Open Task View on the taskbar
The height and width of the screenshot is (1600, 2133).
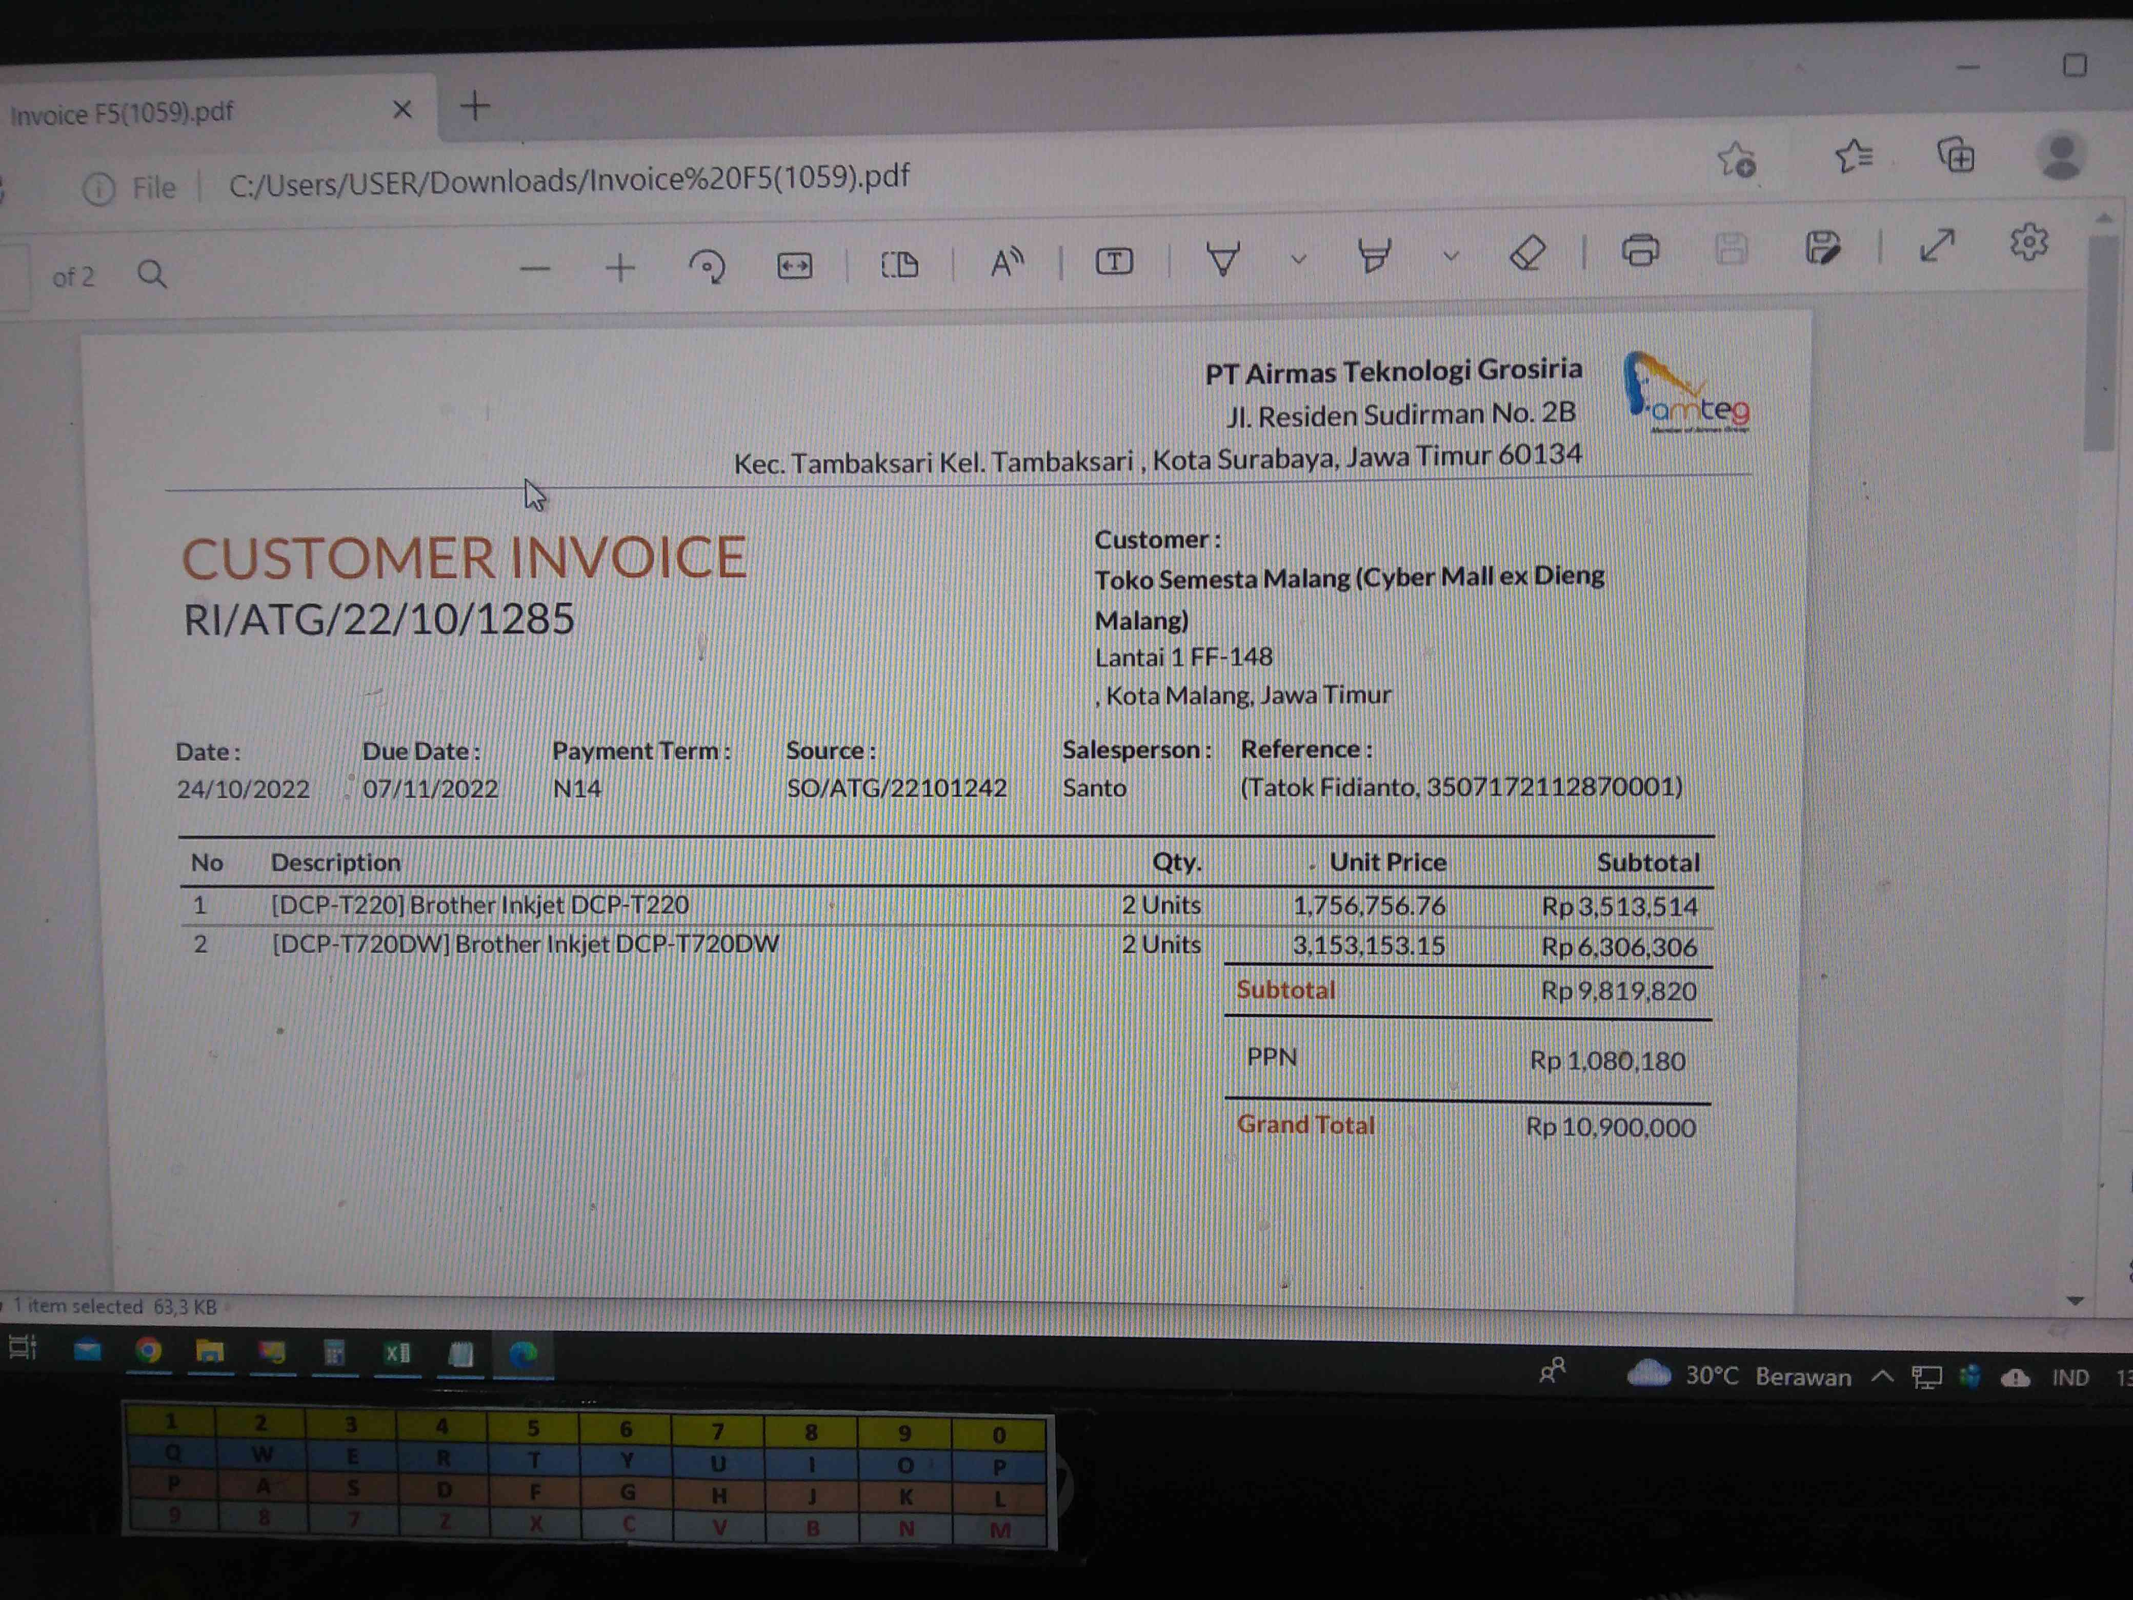coord(22,1347)
